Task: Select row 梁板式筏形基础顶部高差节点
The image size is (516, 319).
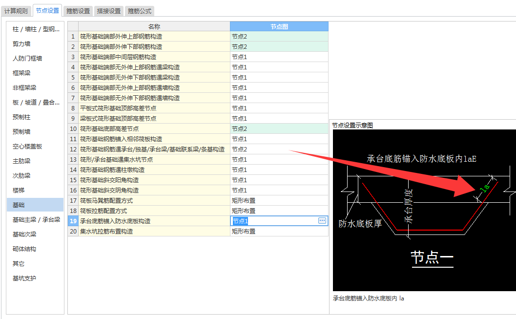Action: coord(154,118)
